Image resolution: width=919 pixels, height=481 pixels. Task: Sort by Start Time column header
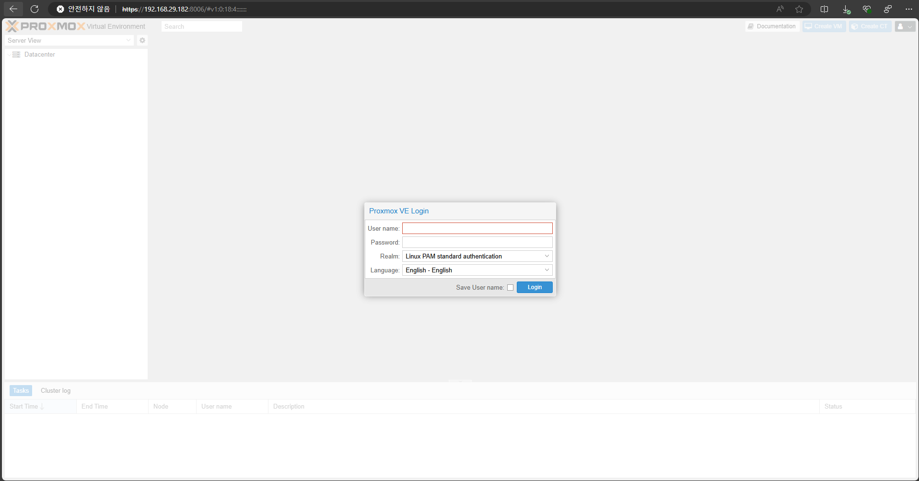point(40,406)
